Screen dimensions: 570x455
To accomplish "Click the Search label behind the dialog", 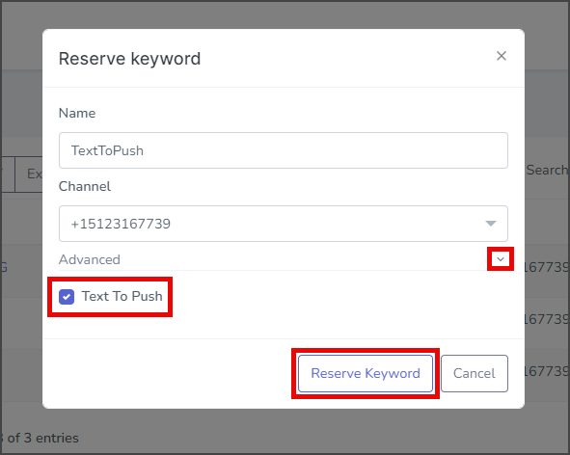I will point(547,170).
